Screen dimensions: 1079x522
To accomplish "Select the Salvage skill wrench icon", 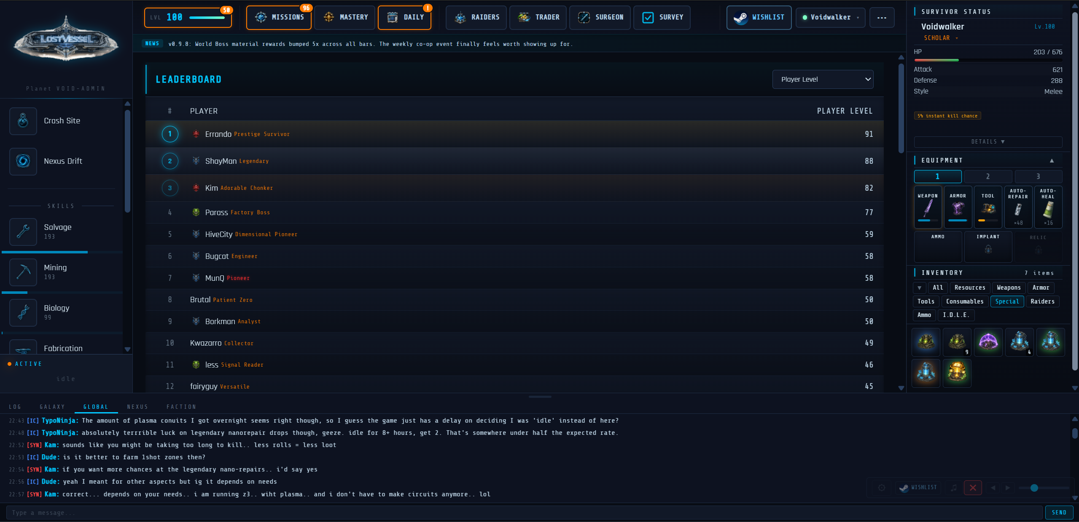I will 23,232.
